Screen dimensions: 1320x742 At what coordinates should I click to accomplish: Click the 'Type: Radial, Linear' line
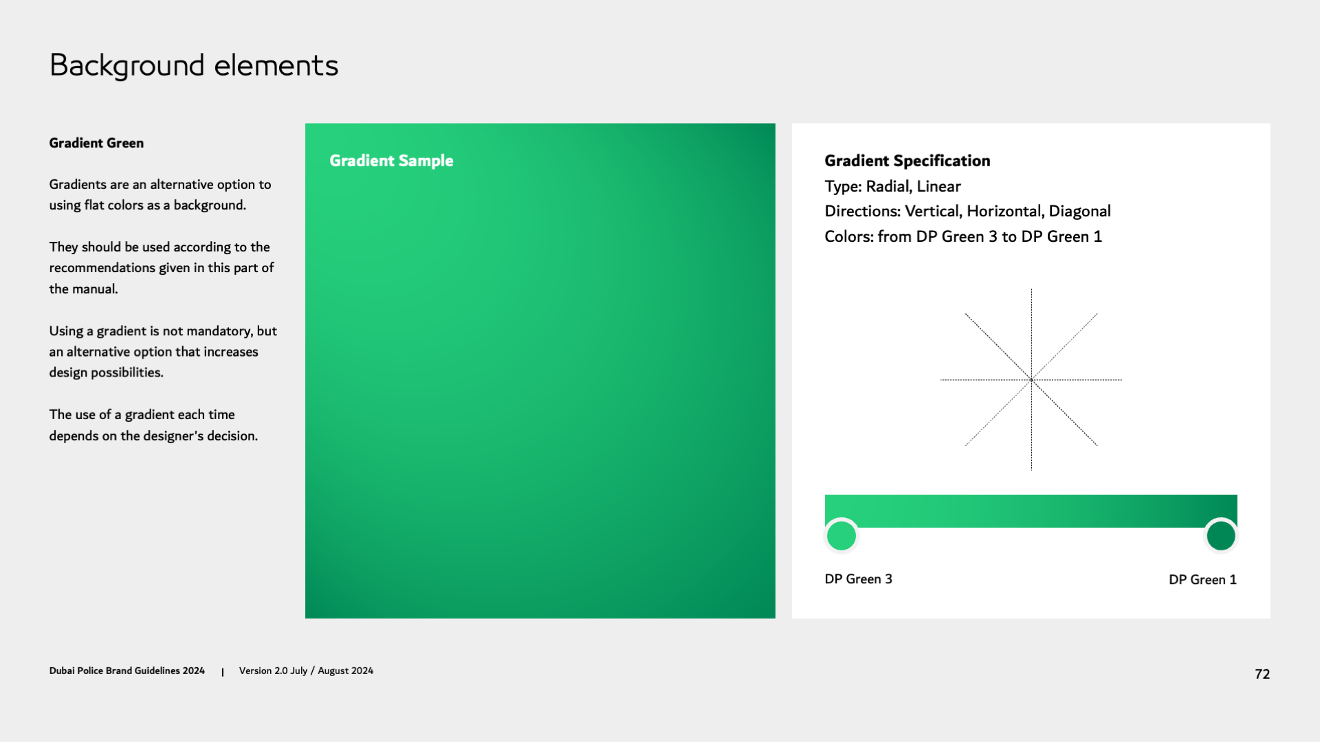pos(892,186)
